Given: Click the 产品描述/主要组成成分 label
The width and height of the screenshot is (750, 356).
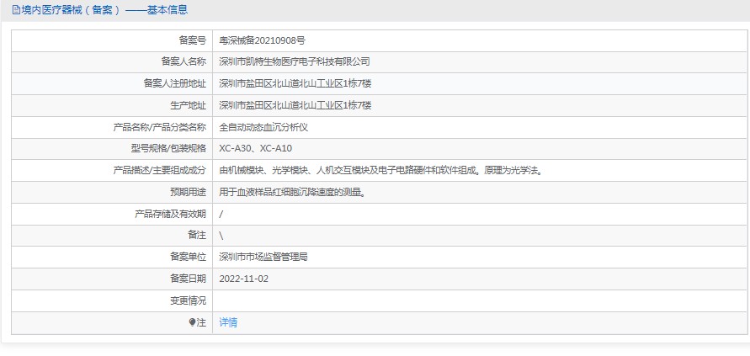Looking at the screenshot, I should 159,170.
